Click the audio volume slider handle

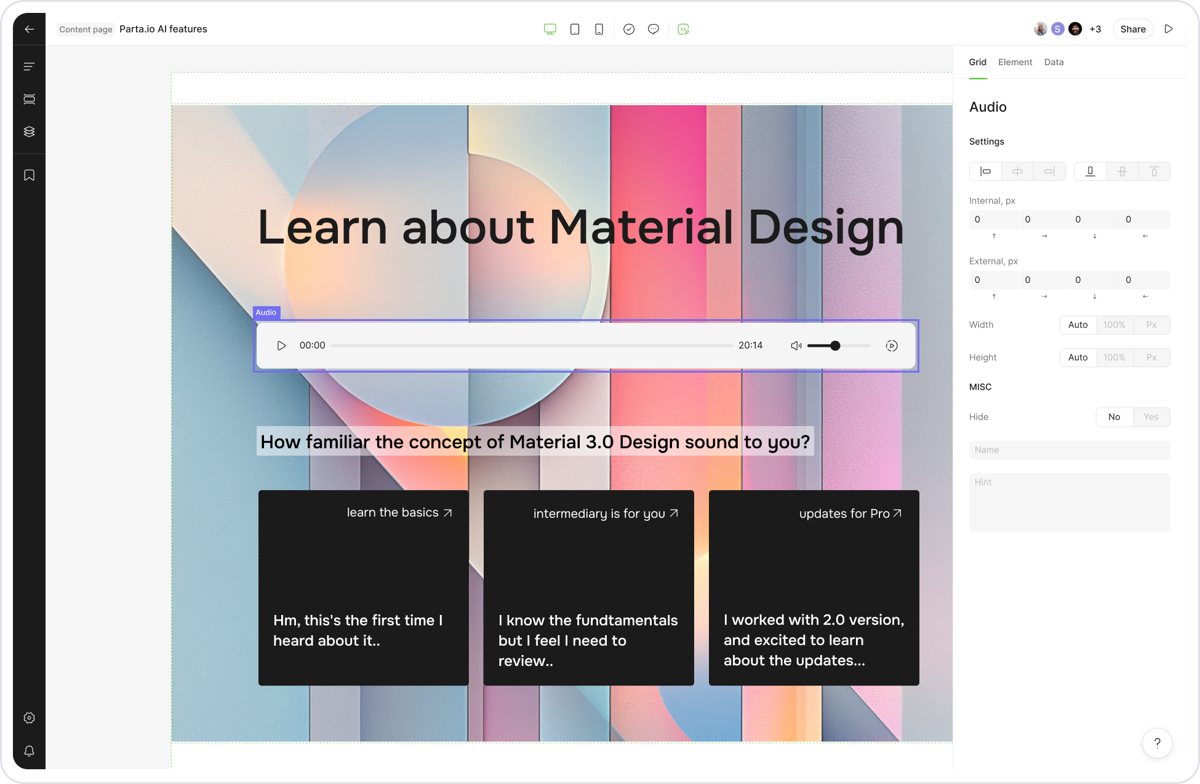click(x=835, y=346)
